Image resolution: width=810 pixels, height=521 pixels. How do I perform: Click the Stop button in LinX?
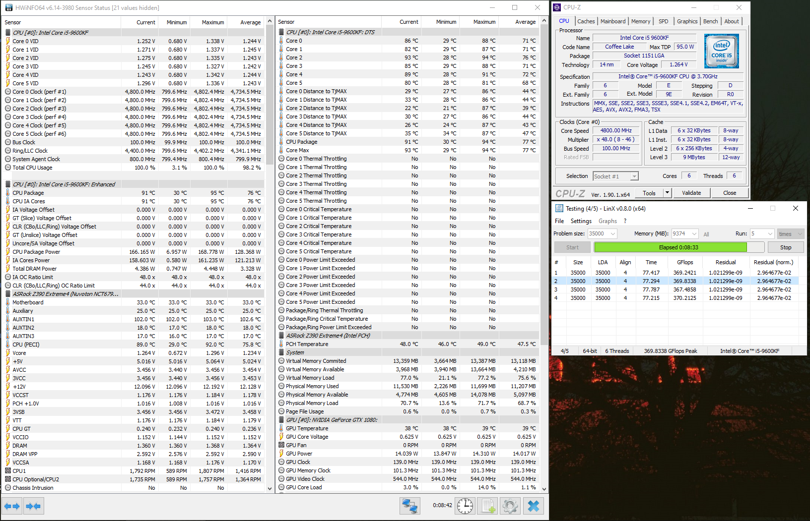(786, 247)
